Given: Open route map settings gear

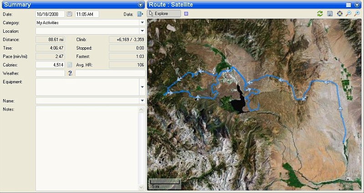Looking at the screenshot, I should [339, 14].
